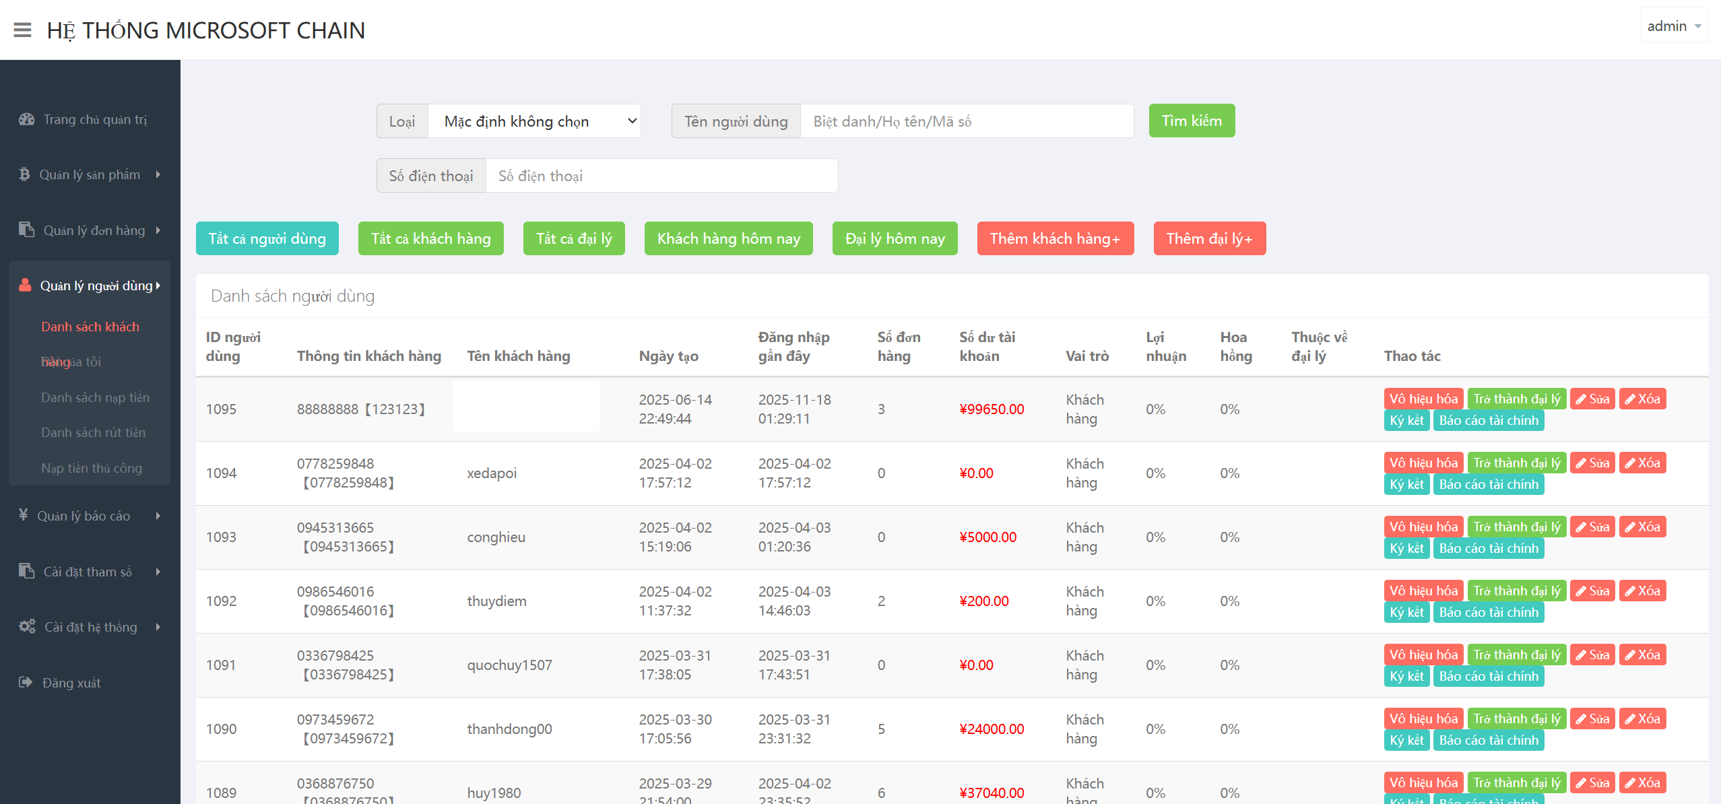Click Thêm khách hàng+ button
Image resolution: width=1721 pixels, height=804 pixels.
(1055, 238)
